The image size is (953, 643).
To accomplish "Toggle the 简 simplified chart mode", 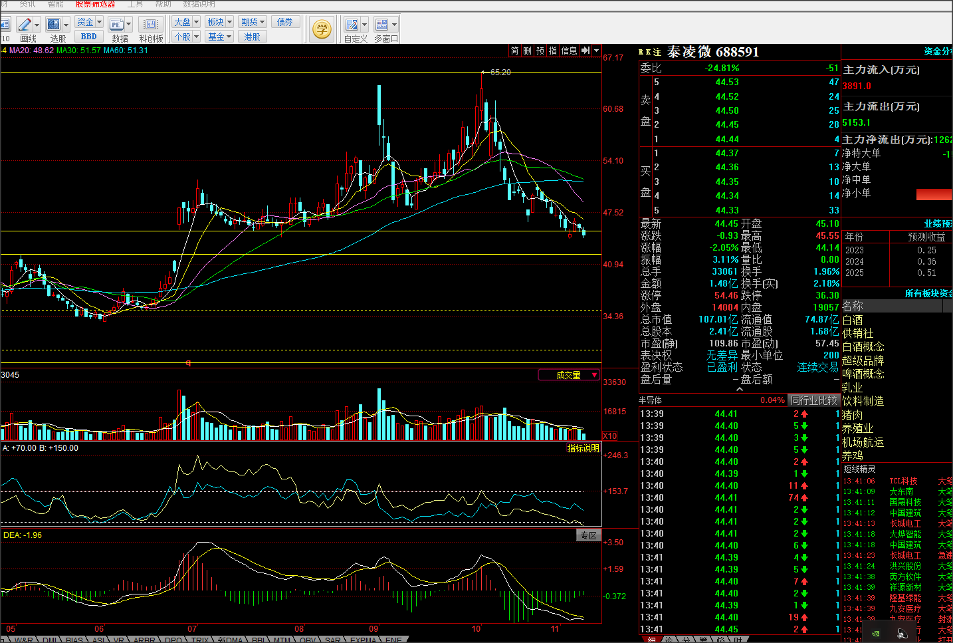I will (514, 51).
